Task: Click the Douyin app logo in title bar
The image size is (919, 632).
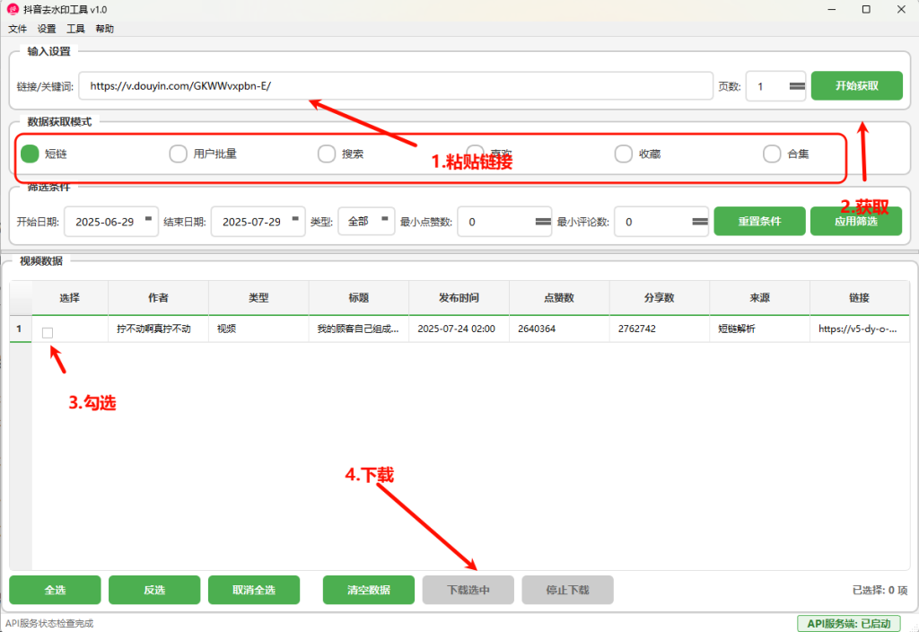Action: 13,9
